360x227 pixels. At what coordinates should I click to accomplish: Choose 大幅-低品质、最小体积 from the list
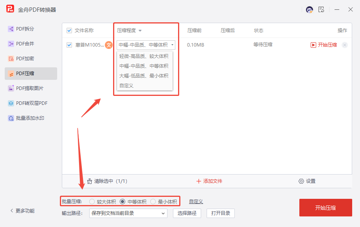pyautogui.click(x=144, y=76)
